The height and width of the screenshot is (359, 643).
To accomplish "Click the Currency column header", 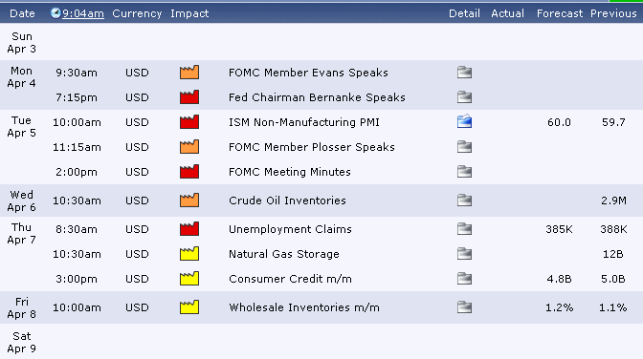I will [137, 13].
